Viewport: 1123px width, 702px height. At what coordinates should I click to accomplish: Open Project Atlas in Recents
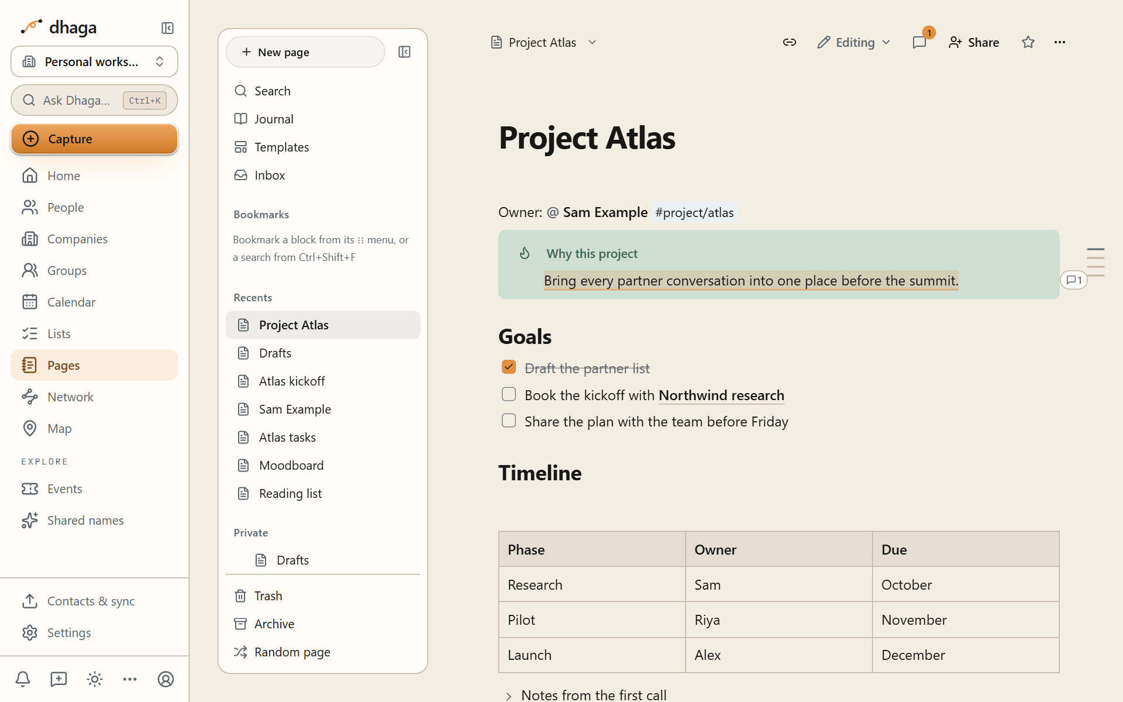click(323, 325)
